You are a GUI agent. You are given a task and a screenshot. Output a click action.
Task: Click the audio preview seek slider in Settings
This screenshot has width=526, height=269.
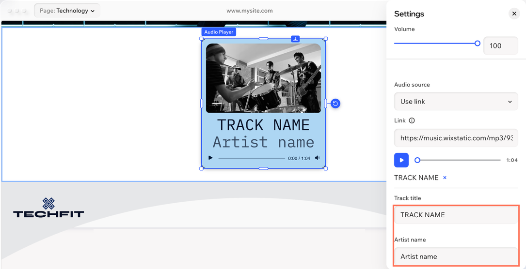click(x=458, y=160)
